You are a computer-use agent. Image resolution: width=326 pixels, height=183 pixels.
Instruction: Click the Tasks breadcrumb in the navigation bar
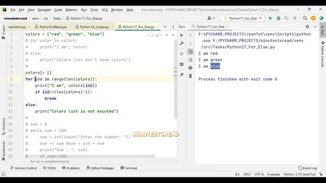pos(57,18)
